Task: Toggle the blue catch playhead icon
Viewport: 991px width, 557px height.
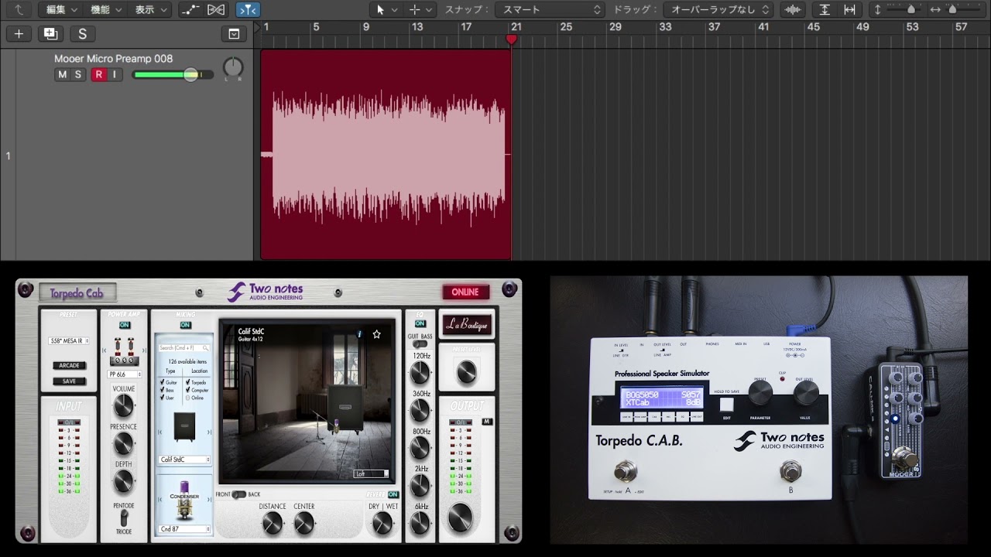Action: tap(248, 9)
